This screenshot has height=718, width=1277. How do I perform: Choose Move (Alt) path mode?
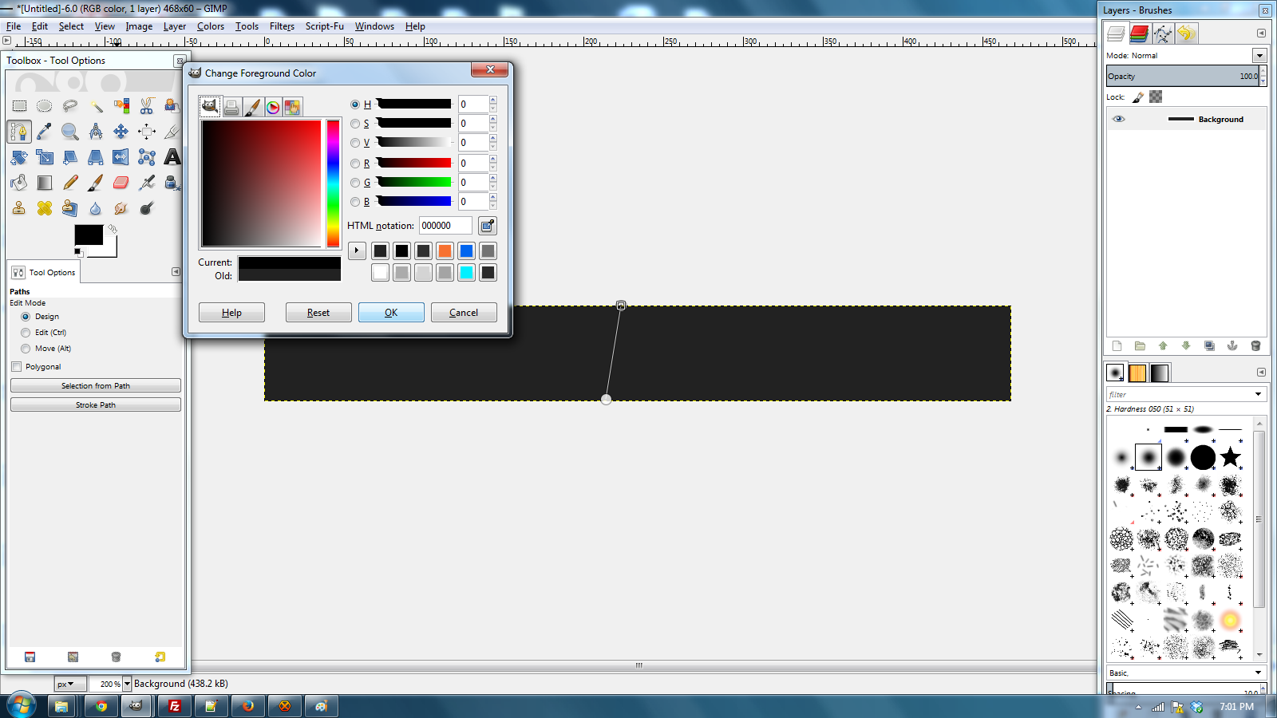[26, 349]
